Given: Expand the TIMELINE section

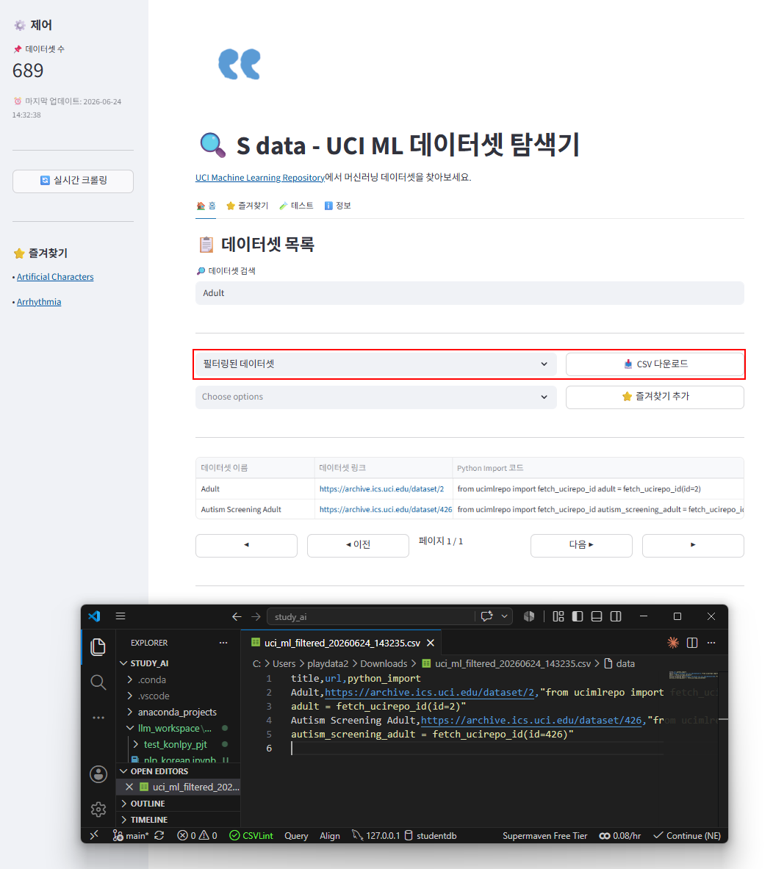Looking at the screenshot, I should pyautogui.click(x=179, y=819).
